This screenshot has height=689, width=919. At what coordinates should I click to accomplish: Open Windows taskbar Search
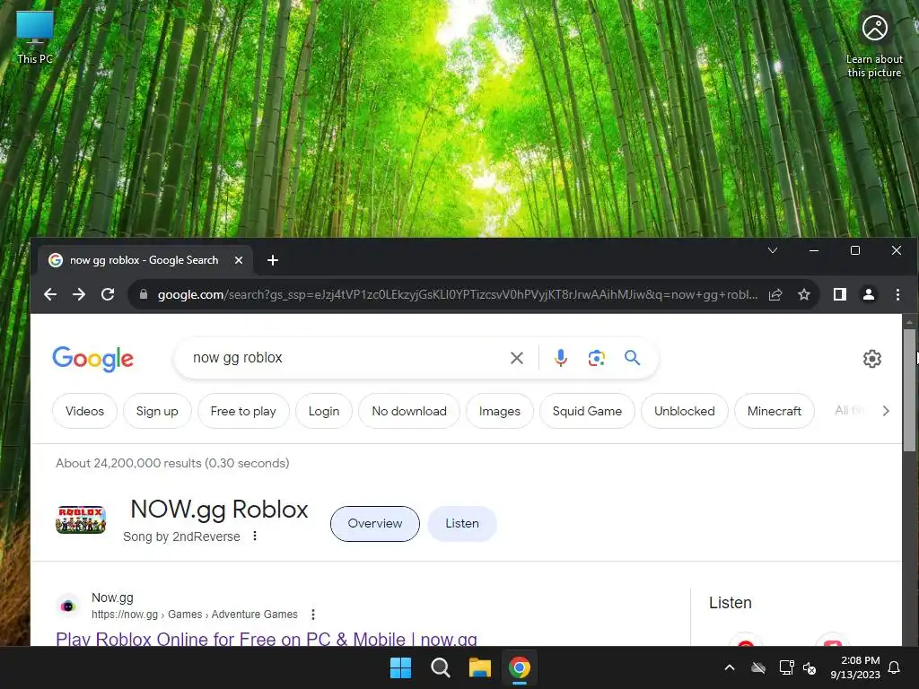pyautogui.click(x=440, y=667)
